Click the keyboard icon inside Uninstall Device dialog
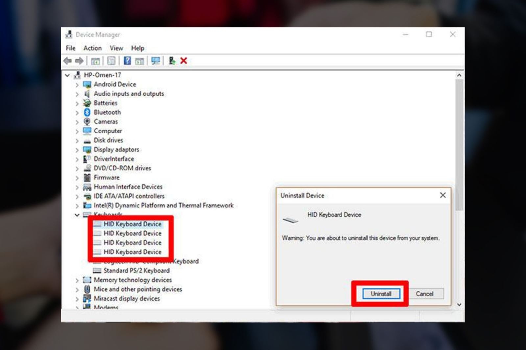The image size is (526, 350). pyautogui.click(x=291, y=220)
